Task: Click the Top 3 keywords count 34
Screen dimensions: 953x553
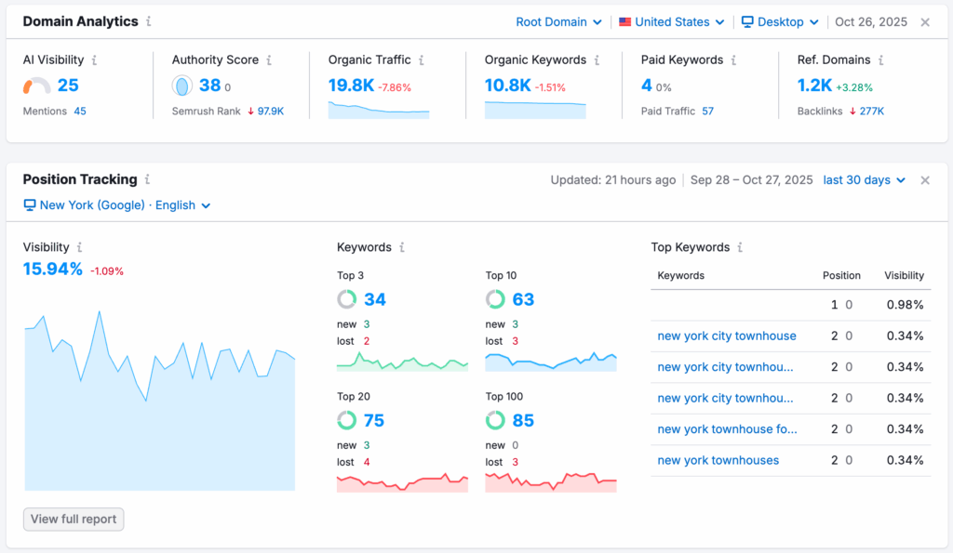Action: (374, 299)
